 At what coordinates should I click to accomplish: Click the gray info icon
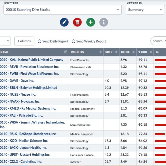pyautogui.click(x=104, y=22)
